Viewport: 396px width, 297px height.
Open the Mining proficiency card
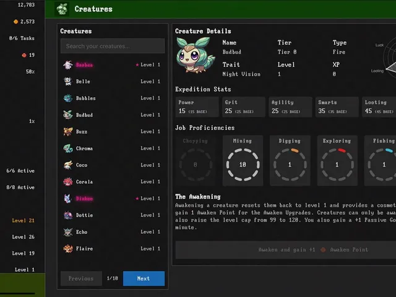pyautogui.click(x=243, y=161)
